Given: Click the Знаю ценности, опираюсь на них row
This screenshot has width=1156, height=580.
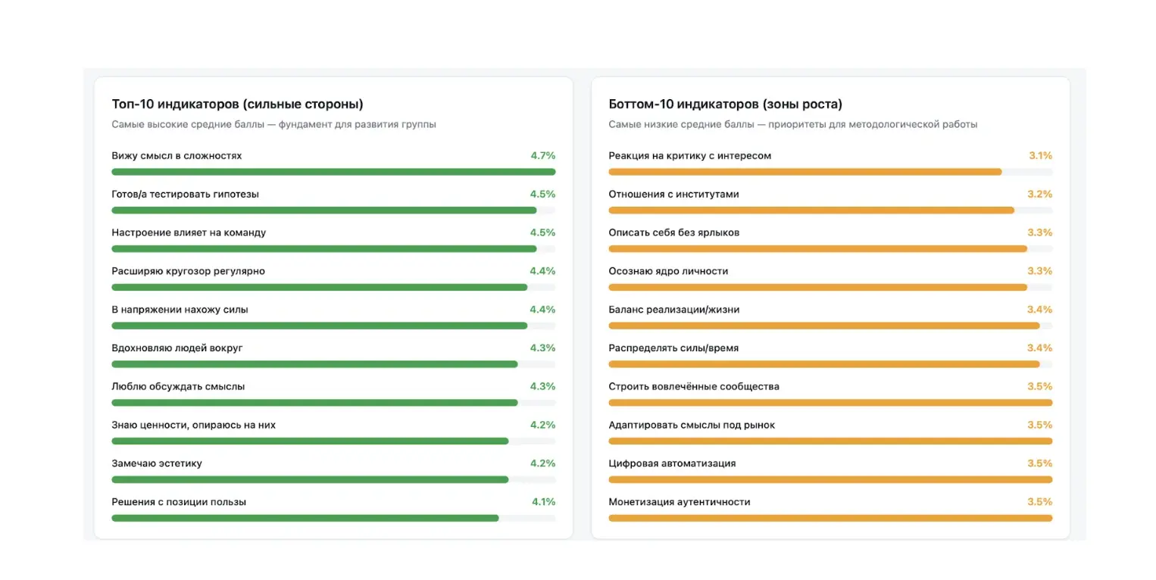Looking at the screenshot, I should coord(333,433).
